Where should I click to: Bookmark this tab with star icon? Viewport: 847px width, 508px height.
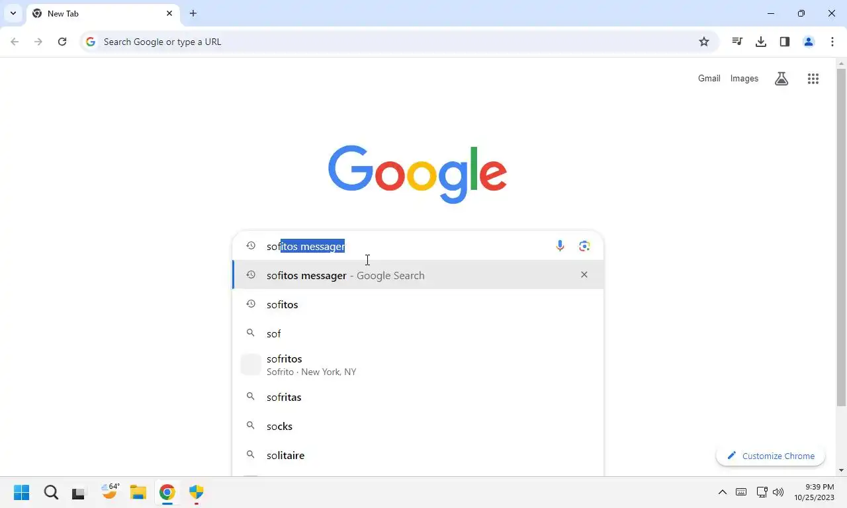pos(704,42)
